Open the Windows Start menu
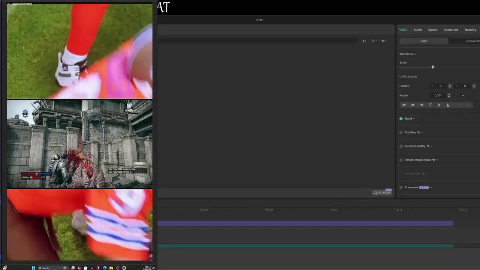This screenshot has height=270, width=480. [33, 268]
